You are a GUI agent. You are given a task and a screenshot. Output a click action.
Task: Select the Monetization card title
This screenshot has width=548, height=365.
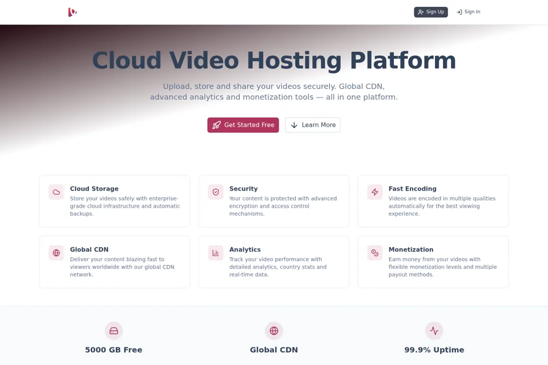410,249
